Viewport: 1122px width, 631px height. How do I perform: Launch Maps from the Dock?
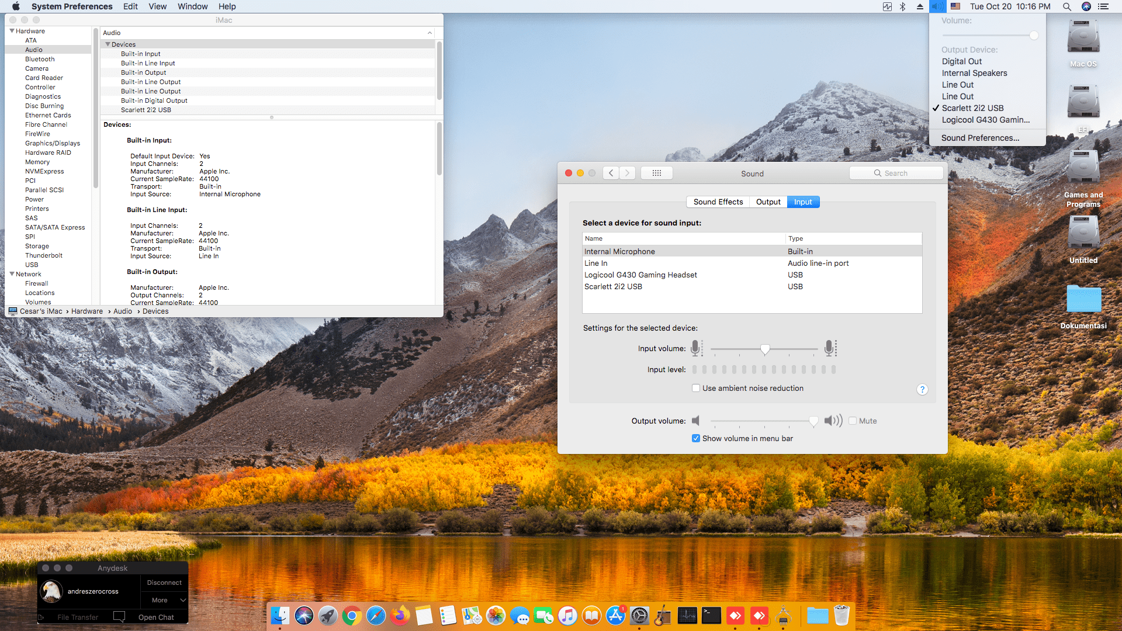pyautogui.click(x=472, y=615)
